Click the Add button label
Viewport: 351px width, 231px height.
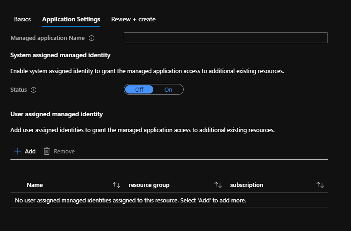(x=30, y=151)
